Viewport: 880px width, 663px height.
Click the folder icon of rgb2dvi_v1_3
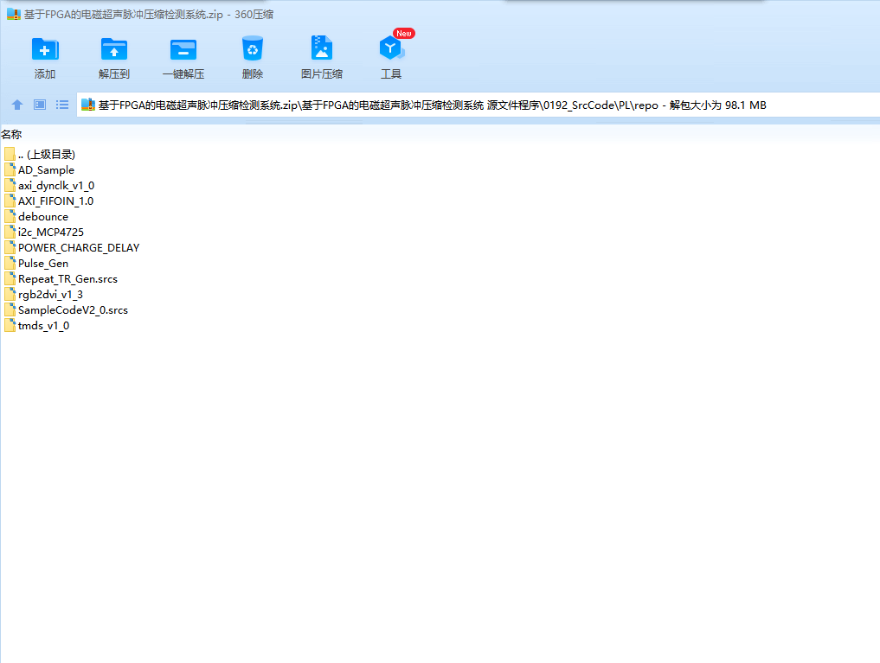[x=10, y=294]
